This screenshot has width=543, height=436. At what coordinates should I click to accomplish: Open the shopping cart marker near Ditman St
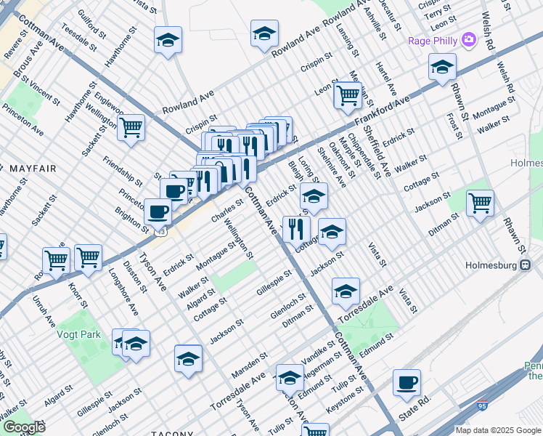pyautogui.click(x=480, y=203)
